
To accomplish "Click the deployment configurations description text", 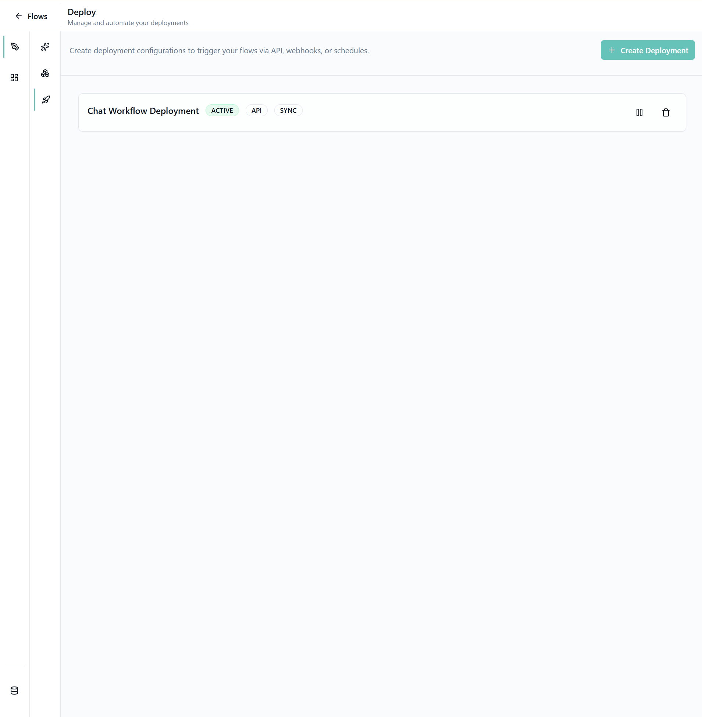I will click(x=219, y=50).
